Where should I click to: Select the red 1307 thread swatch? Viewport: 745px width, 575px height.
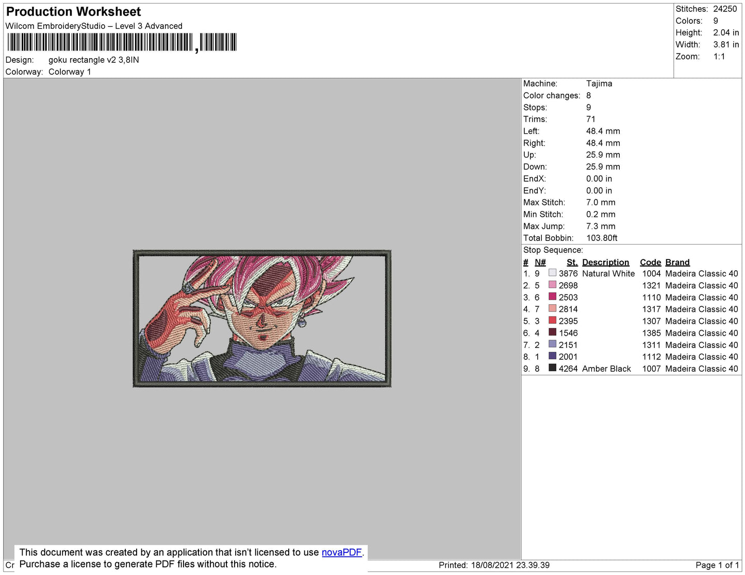coord(552,320)
